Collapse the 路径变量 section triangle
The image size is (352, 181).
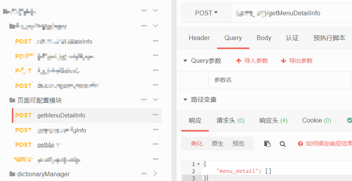185,99
